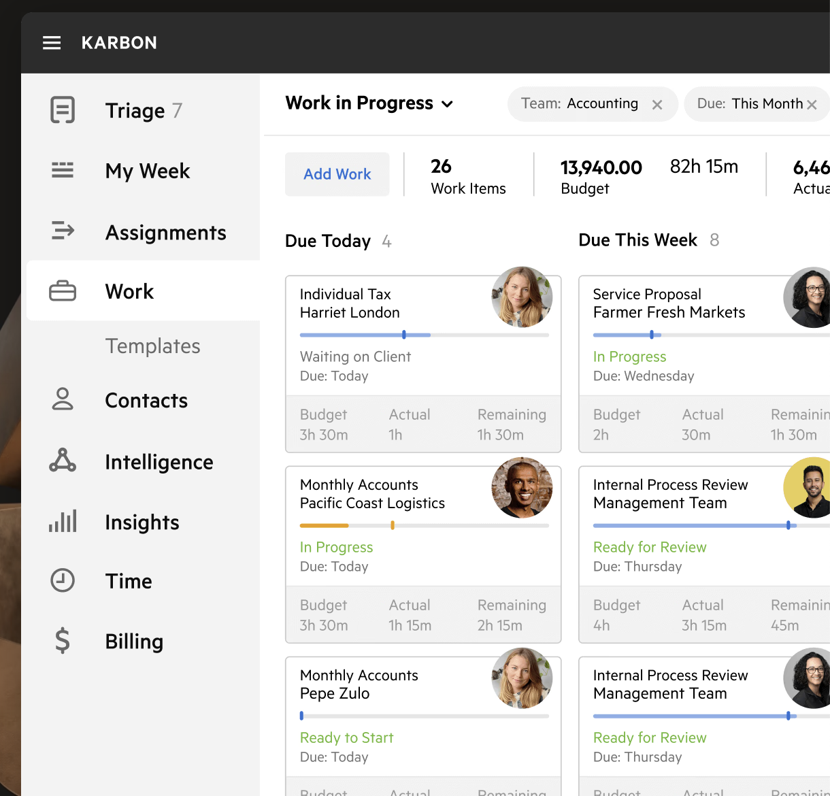
Task: Remove the Due: This Month filter
Action: (x=812, y=105)
